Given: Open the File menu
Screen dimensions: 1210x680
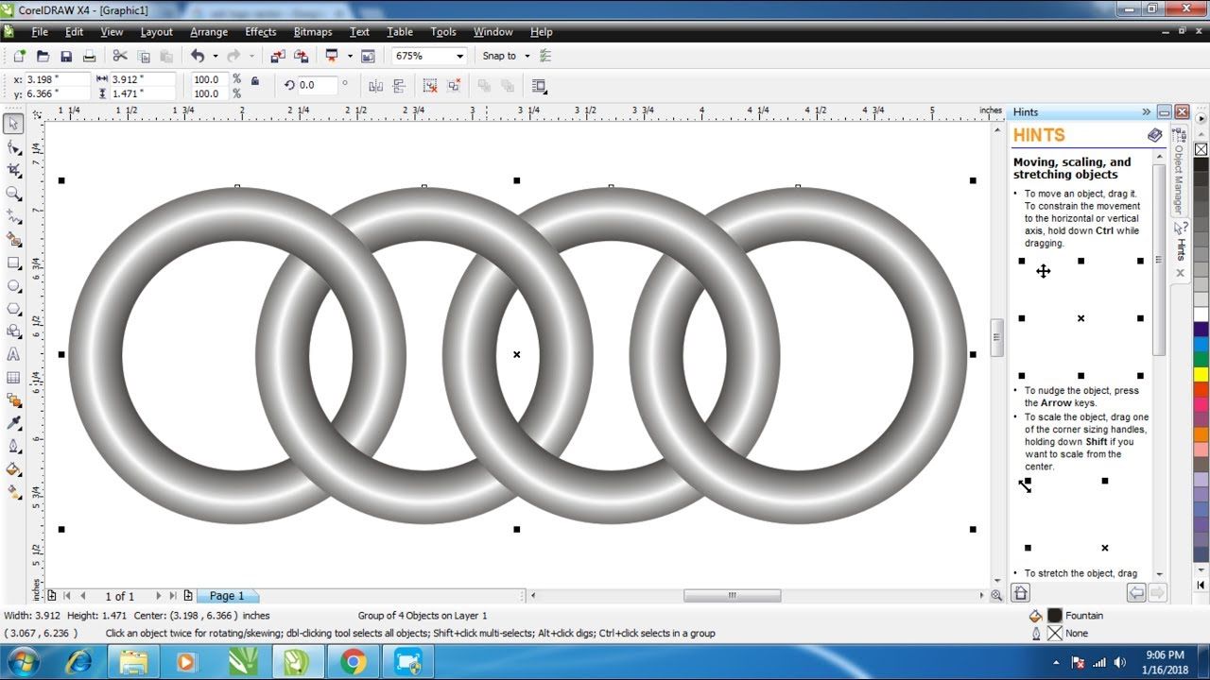Looking at the screenshot, I should pos(40,32).
